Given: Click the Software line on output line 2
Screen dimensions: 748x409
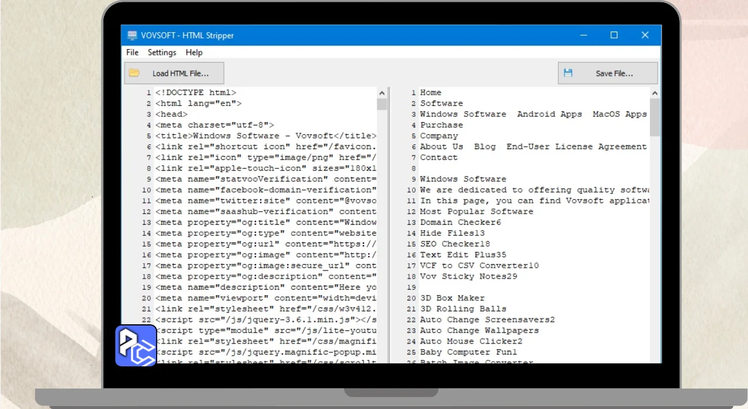Looking at the screenshot, I should (x=441, y=103).
